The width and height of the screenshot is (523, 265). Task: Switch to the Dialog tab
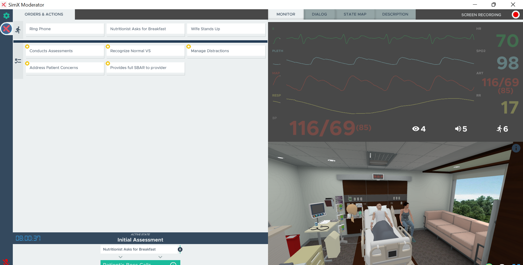319,14
